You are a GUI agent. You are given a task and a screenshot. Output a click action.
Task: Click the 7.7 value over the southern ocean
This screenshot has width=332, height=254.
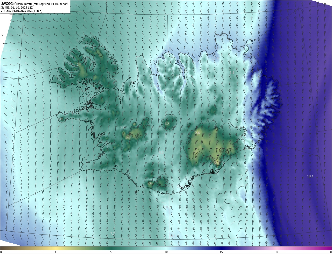113,233
